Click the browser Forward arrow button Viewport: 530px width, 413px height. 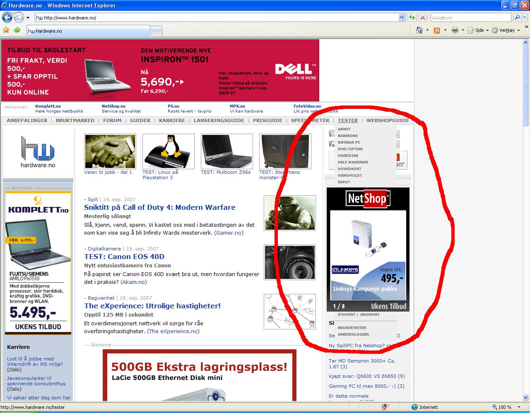19,17
